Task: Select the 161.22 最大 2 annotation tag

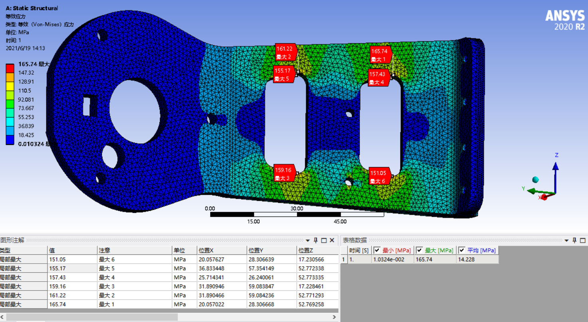Action: pos(285,52)
